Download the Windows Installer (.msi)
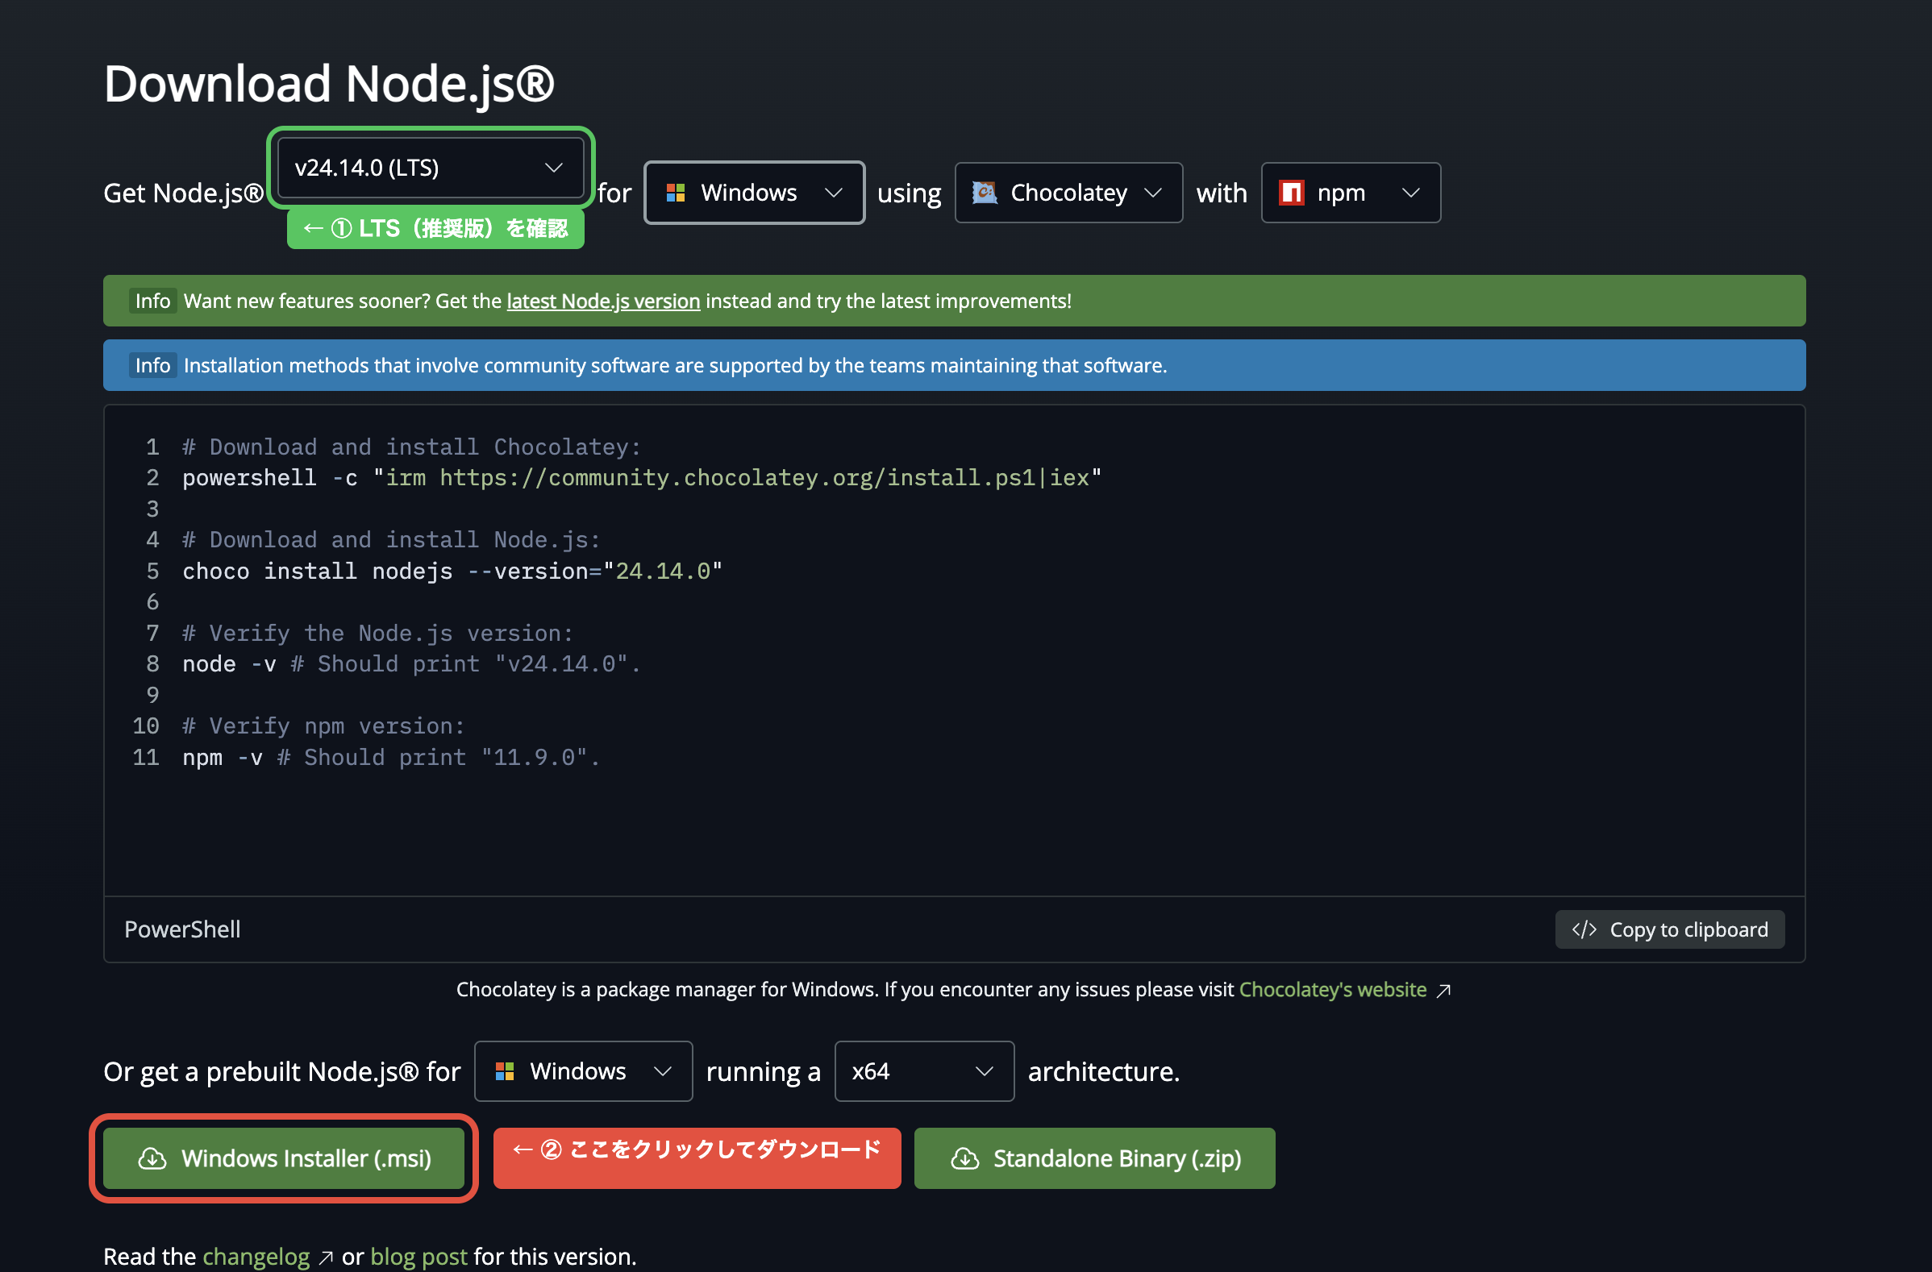The height and width of the screenshot is (1272, 1932). coord(282,1158)
